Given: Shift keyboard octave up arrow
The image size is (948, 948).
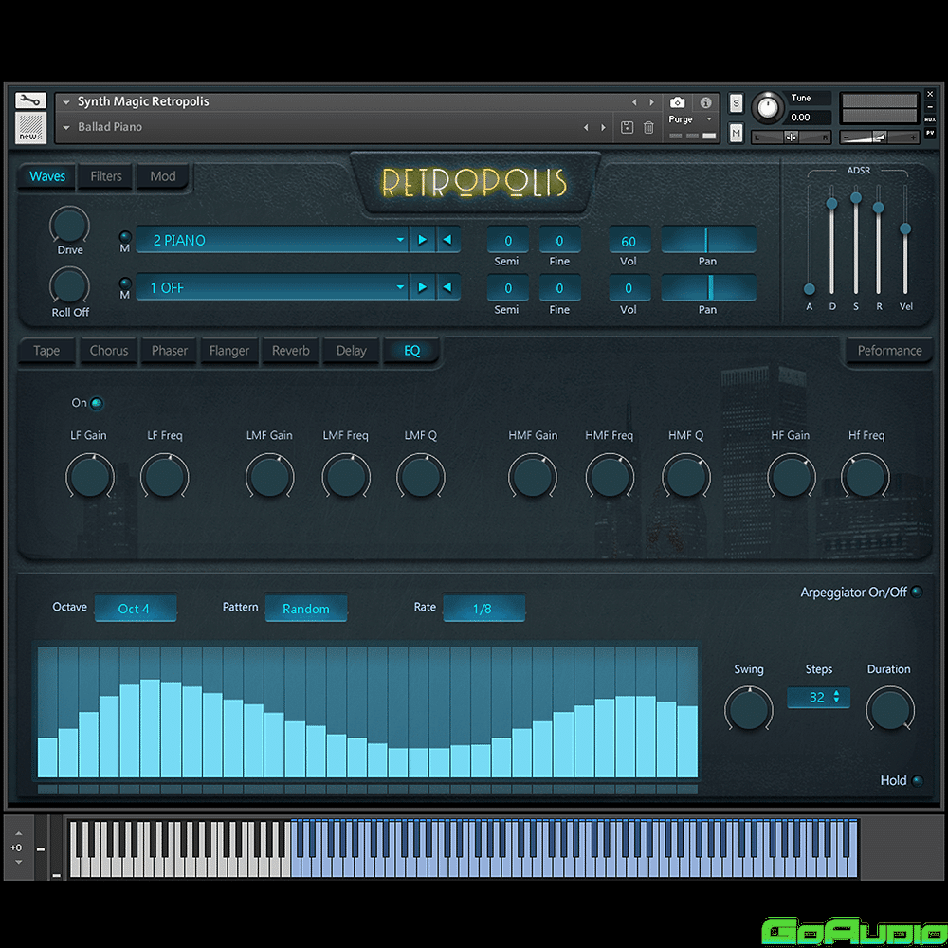Looking at the screenshot, I should (x=19, y=833).
